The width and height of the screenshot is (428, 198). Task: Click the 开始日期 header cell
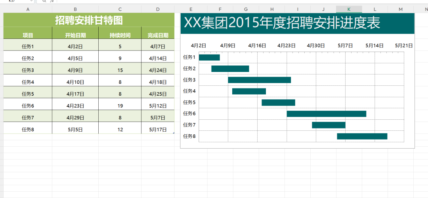(x=75, y=35)
